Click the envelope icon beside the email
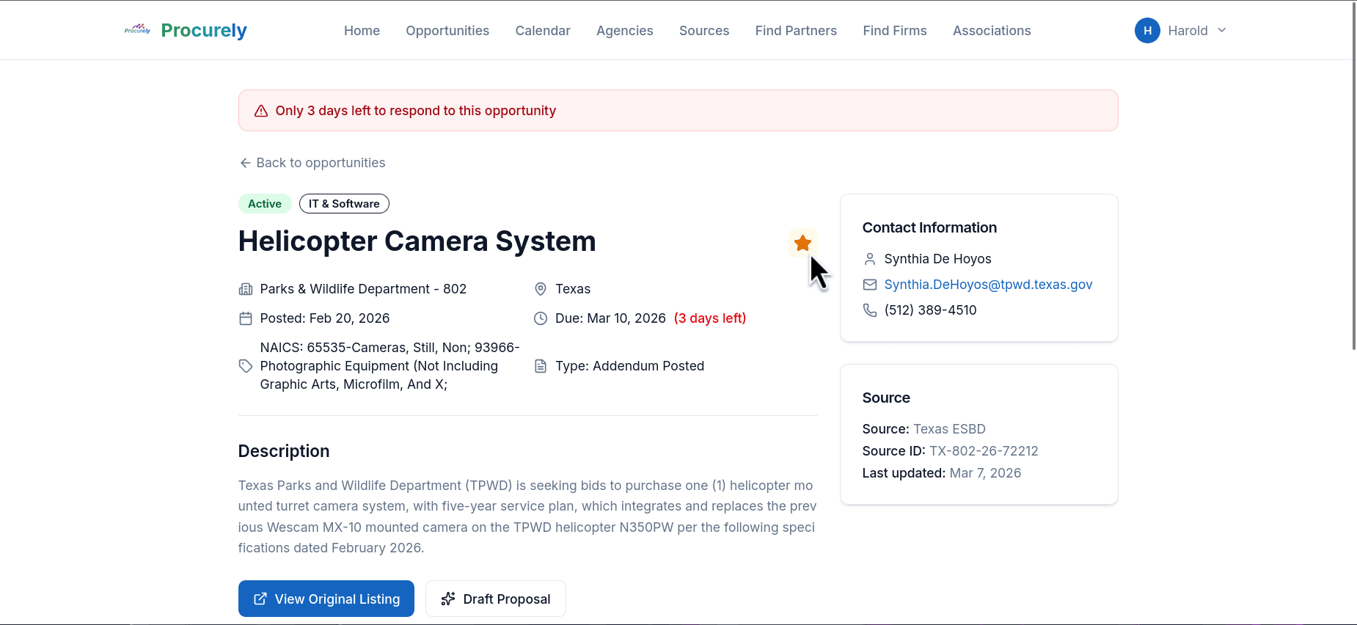This screenshot has height=625, width=1357. tap(870, 285)
